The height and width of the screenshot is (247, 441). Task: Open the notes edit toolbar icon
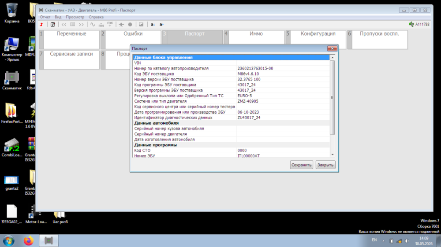[52, 24]
